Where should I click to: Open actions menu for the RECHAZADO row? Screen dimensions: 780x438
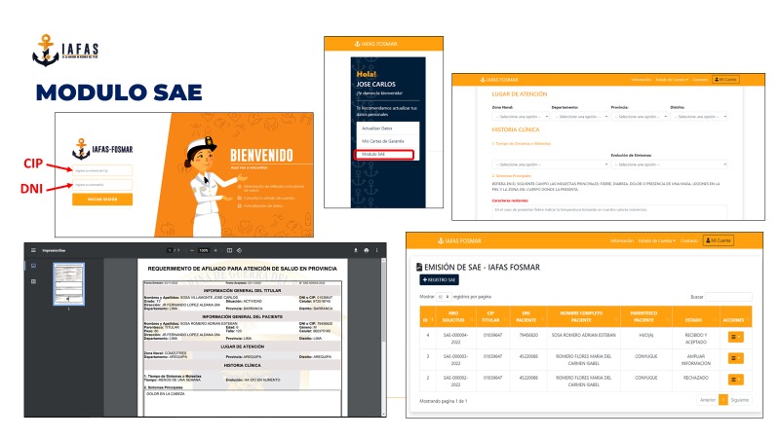pos(735,380)
